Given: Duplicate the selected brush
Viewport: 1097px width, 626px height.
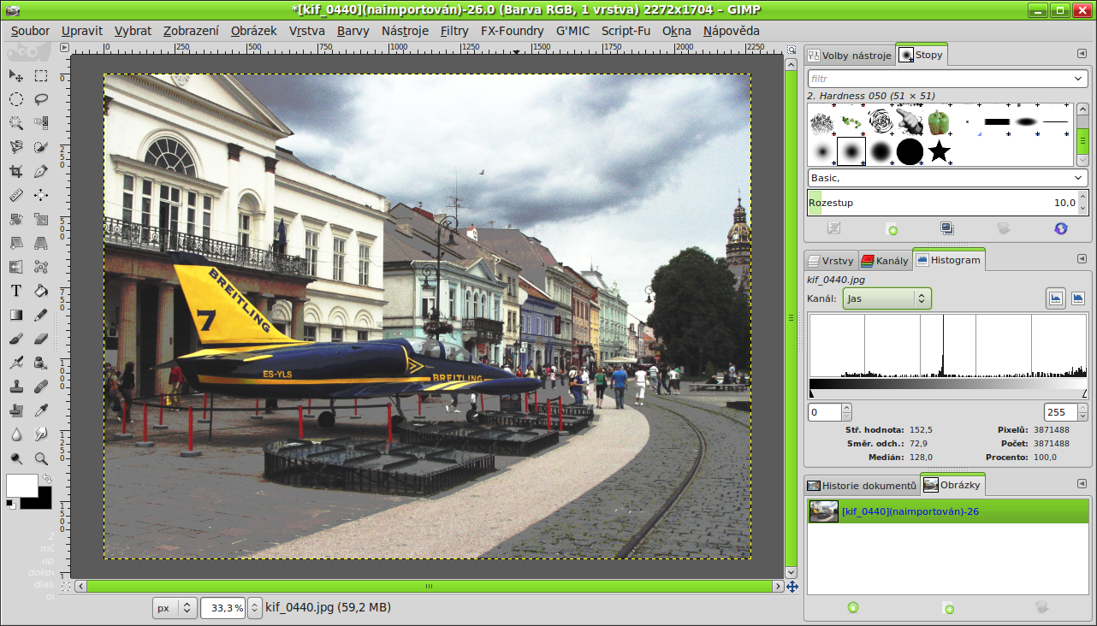Looking at the screenshot, I should [x=947, y=228].
